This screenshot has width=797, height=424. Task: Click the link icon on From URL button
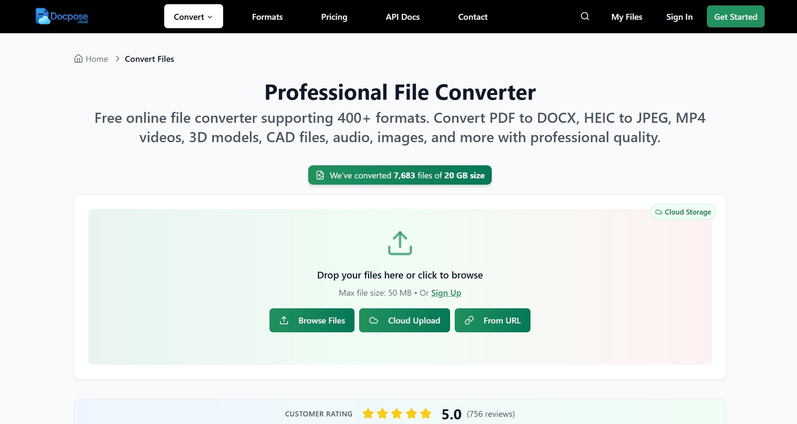tap(469, 320)
